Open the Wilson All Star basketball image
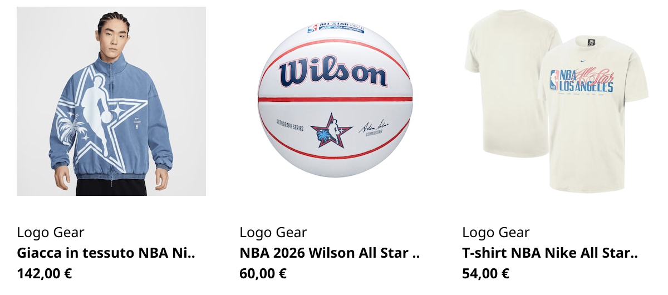The height and width of the screenshot is (295, 668). [335, 100]
